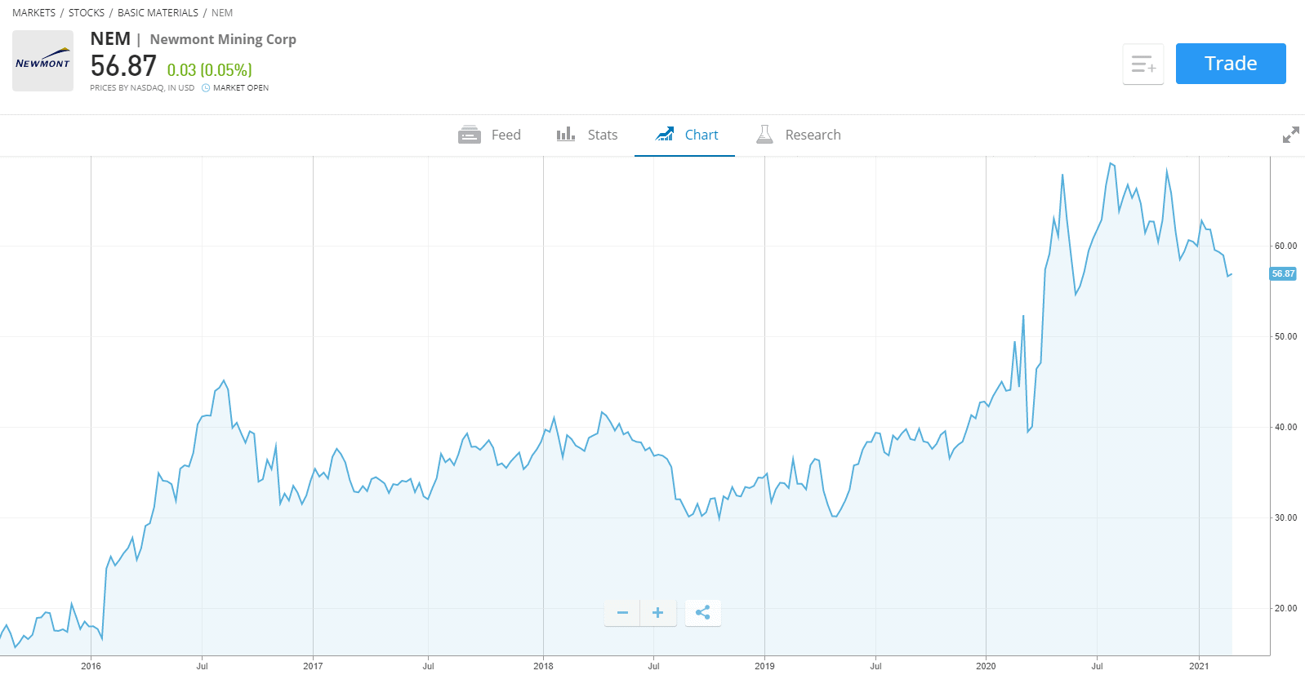Zoom out the chart with minus
1305x675 pixels.
(622, 612)
